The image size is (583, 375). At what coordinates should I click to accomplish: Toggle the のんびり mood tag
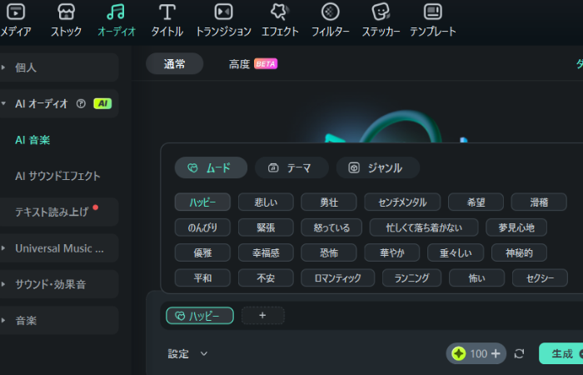pos(202,227)
